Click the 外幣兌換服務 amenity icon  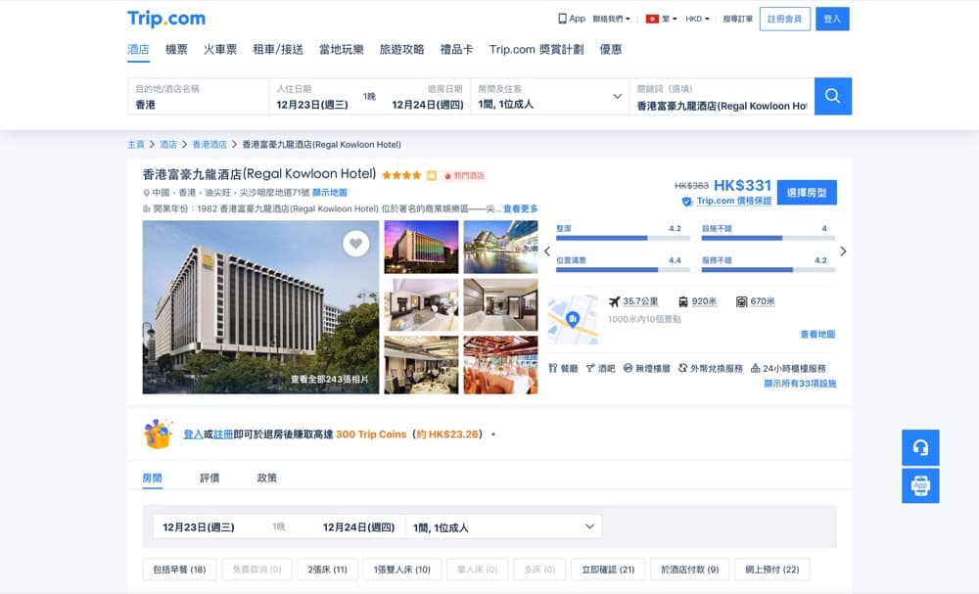[x=683, y=368]
